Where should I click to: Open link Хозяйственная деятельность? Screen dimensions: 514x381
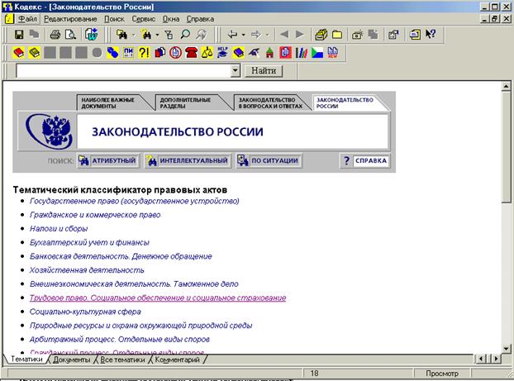[87, 270]
